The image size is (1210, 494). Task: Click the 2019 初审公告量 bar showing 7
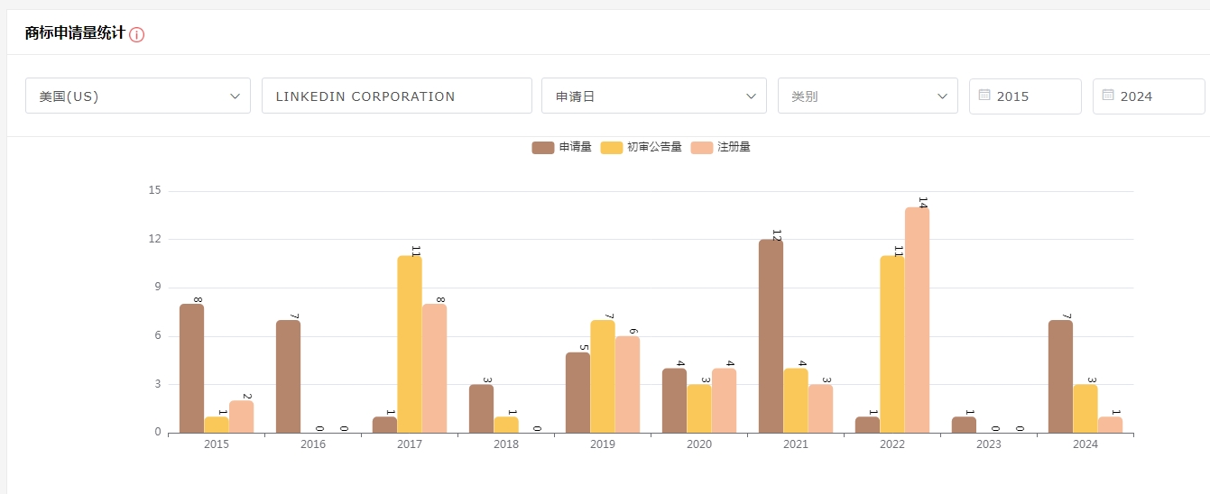click(603, 377)
